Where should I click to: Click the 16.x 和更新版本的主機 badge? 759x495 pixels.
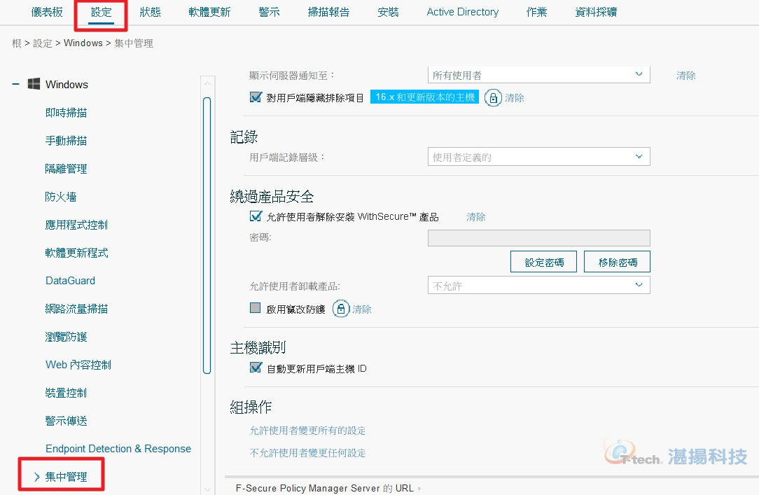click(x=424, y=97)
